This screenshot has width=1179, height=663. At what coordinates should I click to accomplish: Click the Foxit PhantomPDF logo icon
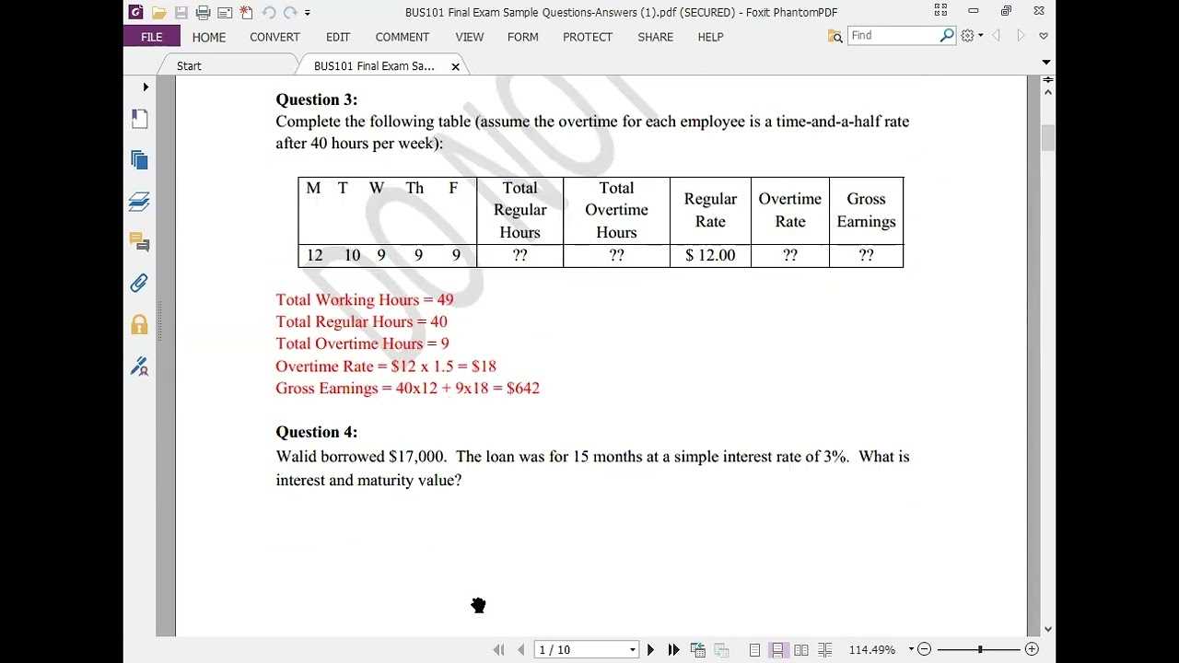tap(136, 12)
